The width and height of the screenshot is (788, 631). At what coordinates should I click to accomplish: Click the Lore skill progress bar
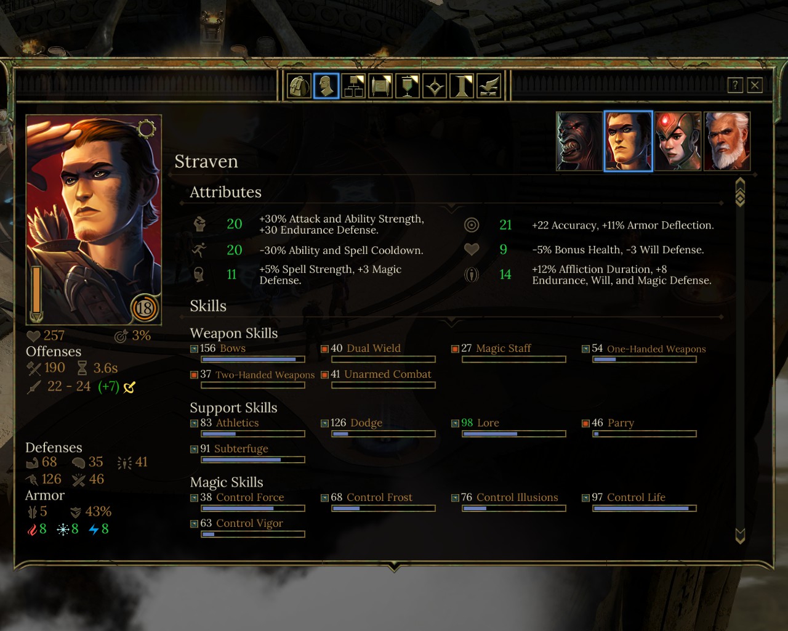(514, 434)
